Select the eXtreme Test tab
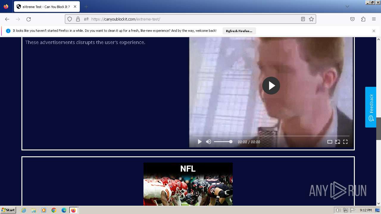381x214 pixels. 47,7
